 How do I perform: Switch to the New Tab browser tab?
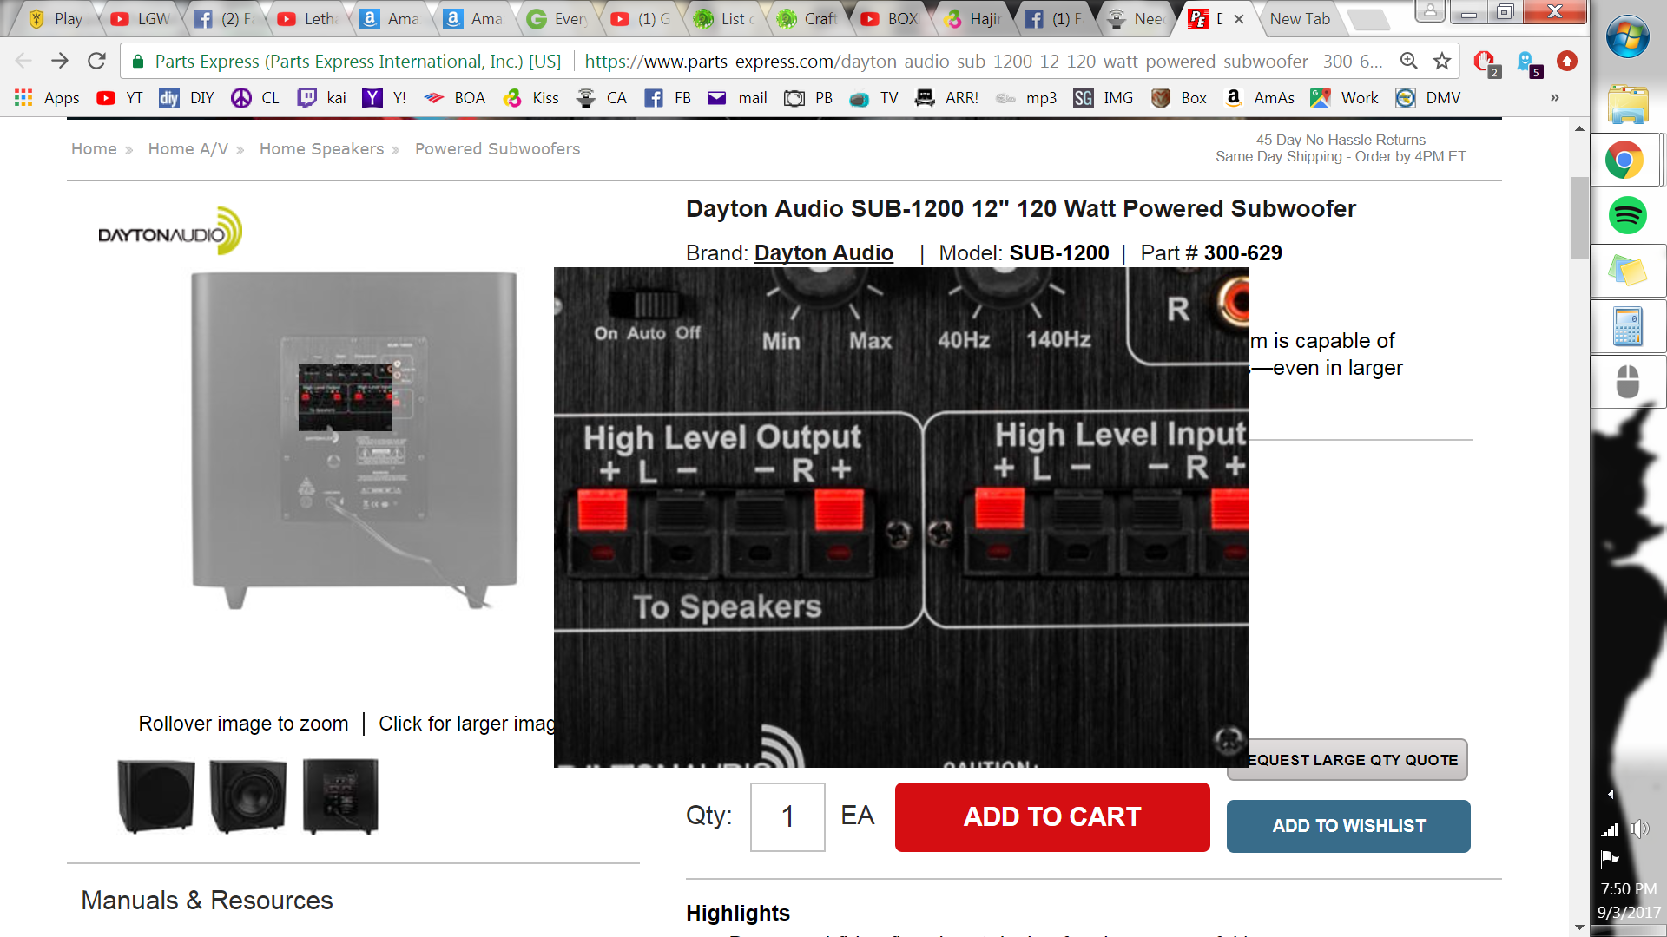pyautogui.click(x=1299, y=19)
